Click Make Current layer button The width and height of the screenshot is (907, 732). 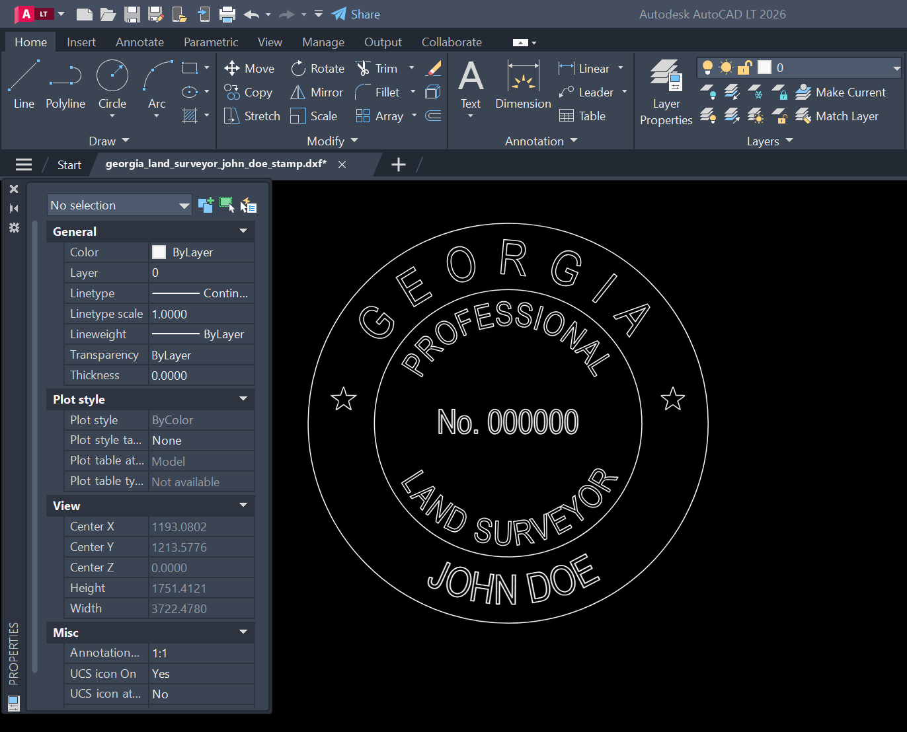click(840, 92)
